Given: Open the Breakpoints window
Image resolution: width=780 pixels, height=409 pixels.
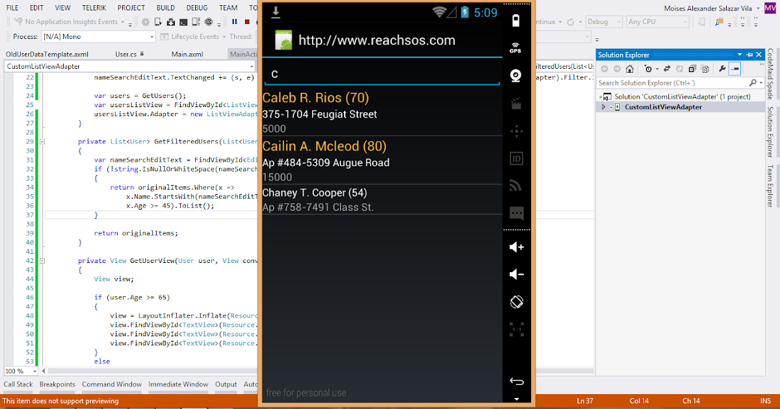Looking at the screenshot, I should coord(57,384).
